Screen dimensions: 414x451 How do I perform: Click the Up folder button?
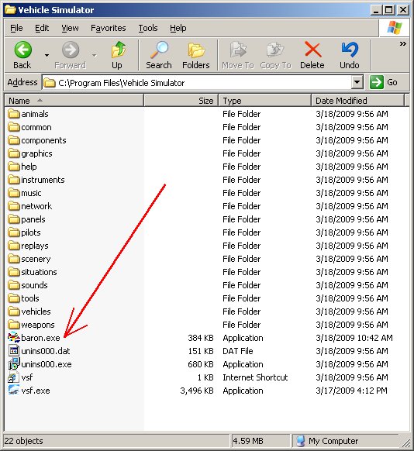(x=117, y=55)
